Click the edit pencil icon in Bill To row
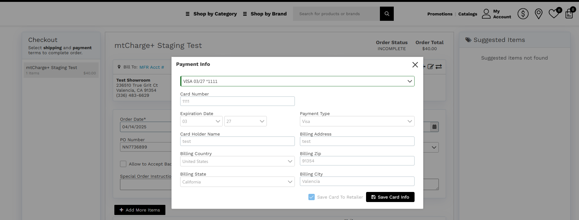579x220 pixels. [x=431, y=67]
